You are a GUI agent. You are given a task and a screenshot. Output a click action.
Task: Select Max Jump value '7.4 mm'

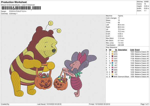(x=121, y=43)
